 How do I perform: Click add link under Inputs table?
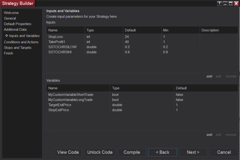(x=209, y=77)
